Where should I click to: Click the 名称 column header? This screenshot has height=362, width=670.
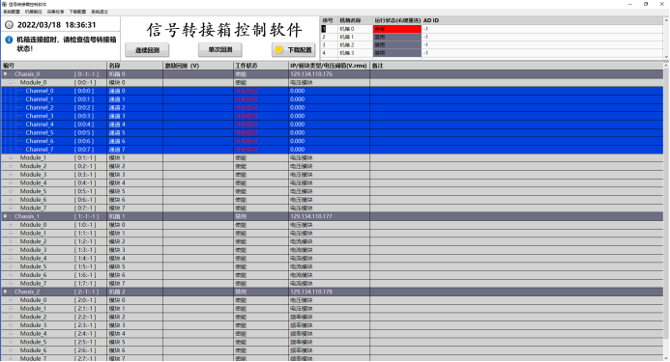click(x=134, y=66)
